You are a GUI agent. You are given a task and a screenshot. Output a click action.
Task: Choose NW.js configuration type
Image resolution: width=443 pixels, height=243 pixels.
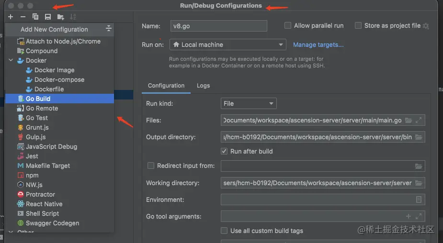59,185
